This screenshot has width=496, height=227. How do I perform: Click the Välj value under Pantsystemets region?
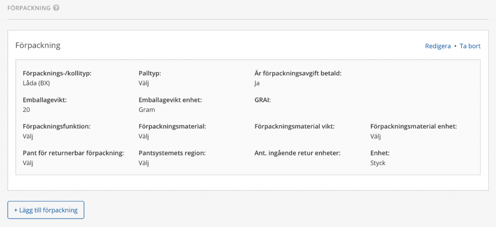143,163
